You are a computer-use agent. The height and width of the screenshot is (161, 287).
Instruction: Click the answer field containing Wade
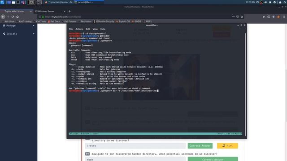click(x=135, y=159)
